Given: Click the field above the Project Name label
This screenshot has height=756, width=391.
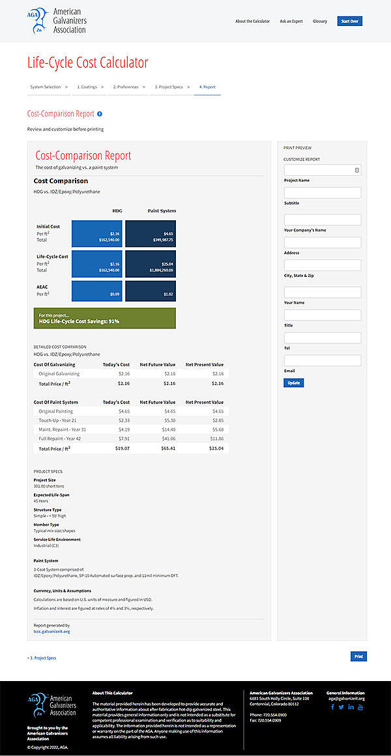Looking at the screenshot, I should coord(323,169).
